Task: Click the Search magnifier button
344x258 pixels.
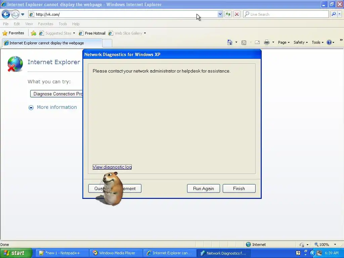Action: click(x=334, y=14)
